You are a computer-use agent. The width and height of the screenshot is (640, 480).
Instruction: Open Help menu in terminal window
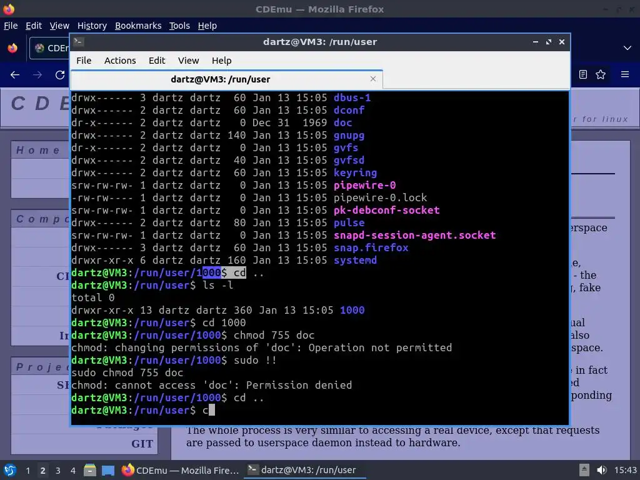tap(222, 61)
